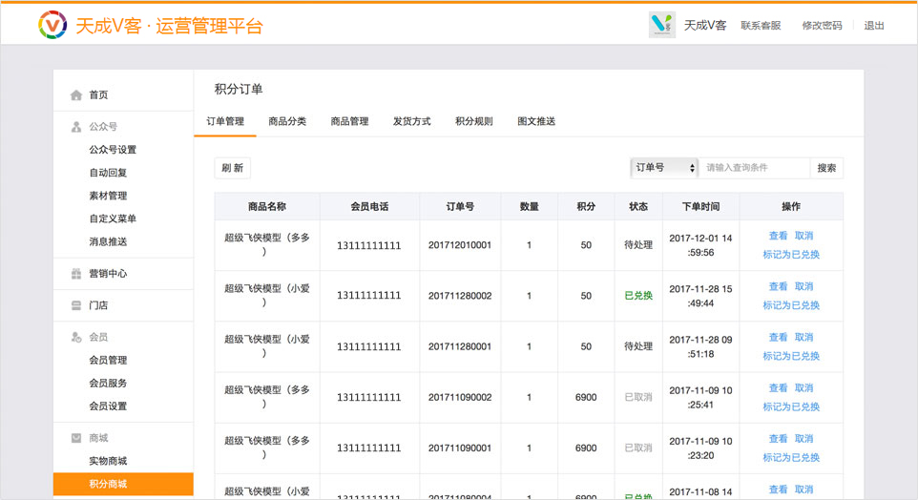The height and width of the screenshot is (500, 918).
Task: Click the 公众号 person icon in sidebar
Action: click(x=76, y=127)
